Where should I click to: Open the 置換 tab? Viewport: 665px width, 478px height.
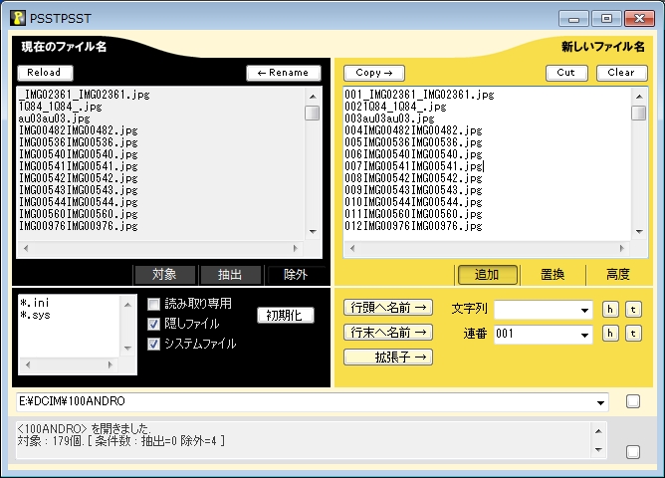tap(553, 275)
